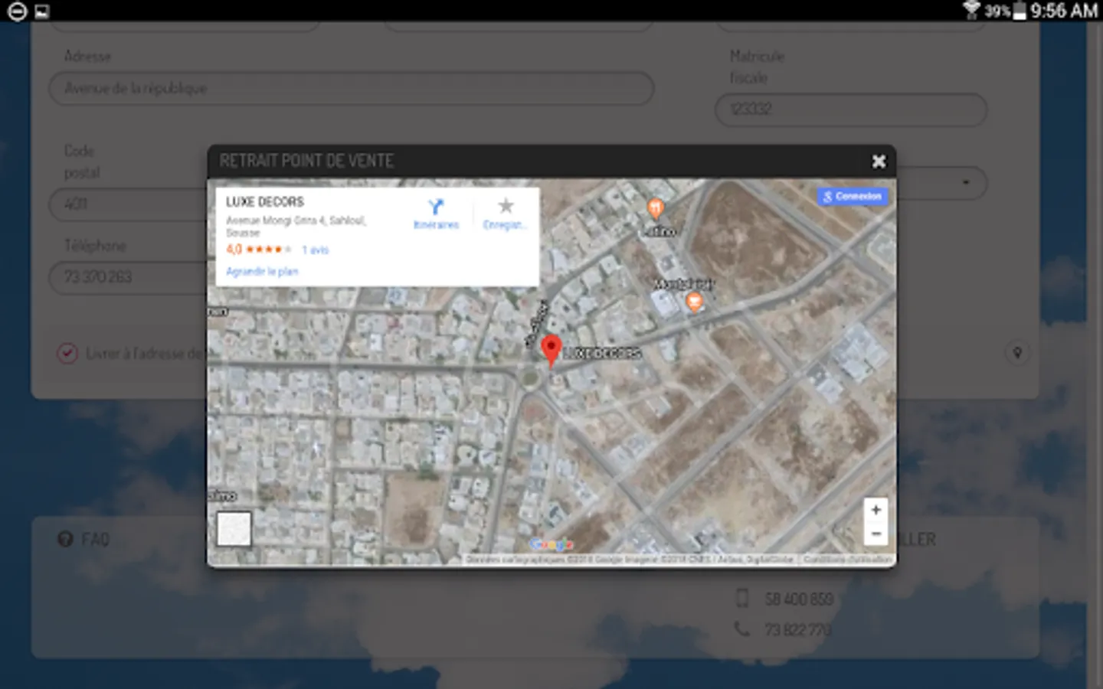Open the dropdown arrow behind the dialog
1103x689 pixels.
(966, 182)
